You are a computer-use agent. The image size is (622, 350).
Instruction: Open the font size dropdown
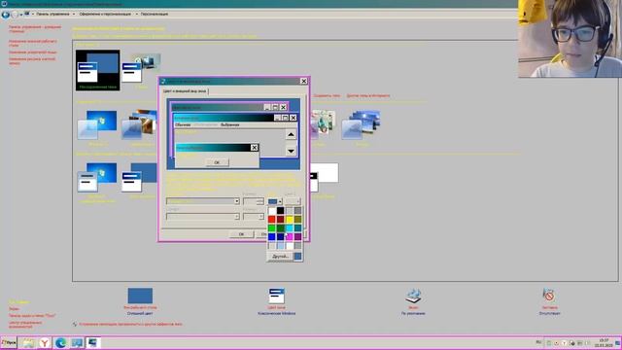[260, 216]
